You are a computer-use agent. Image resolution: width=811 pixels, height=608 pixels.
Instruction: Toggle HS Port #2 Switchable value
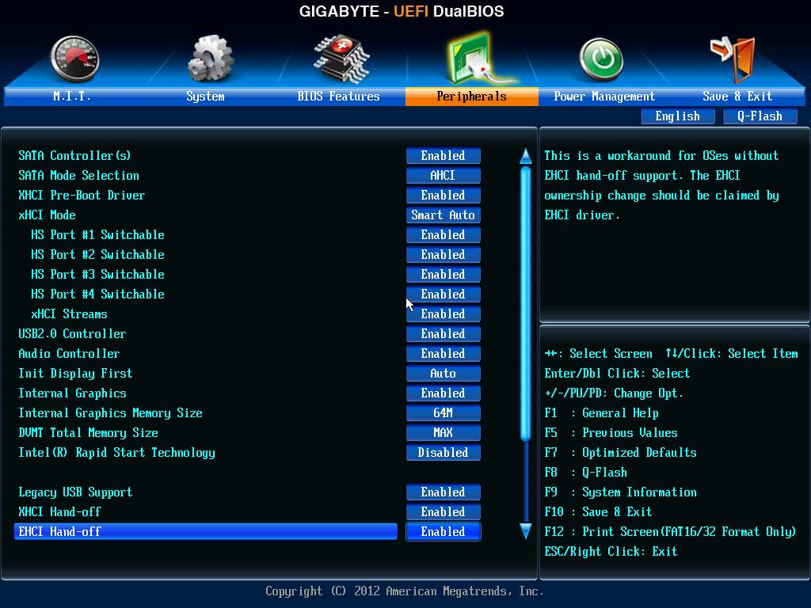point(444,254)
